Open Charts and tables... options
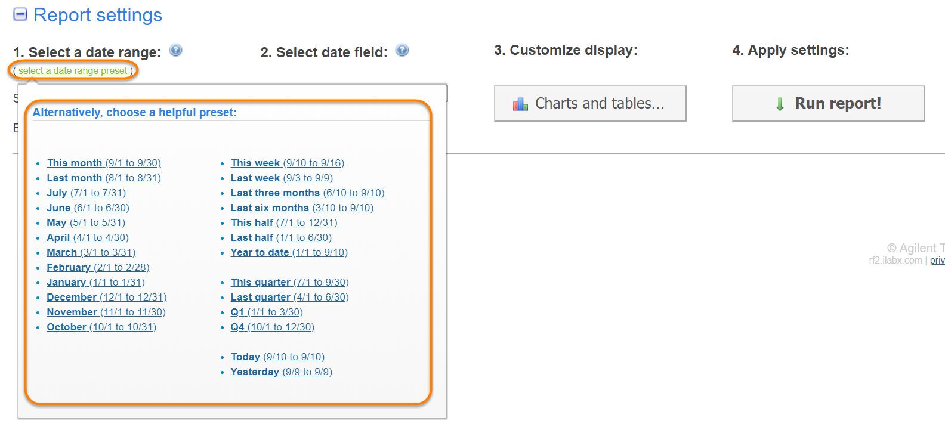This screenshot has height=427, width=945. 599,103
